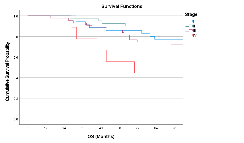Click the 0.6 y-axis tick label

(x=16, y=57)
